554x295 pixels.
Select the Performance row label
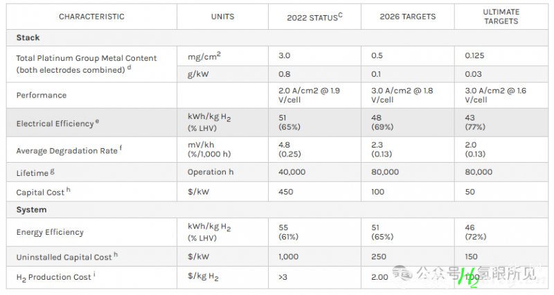(42, 95)
